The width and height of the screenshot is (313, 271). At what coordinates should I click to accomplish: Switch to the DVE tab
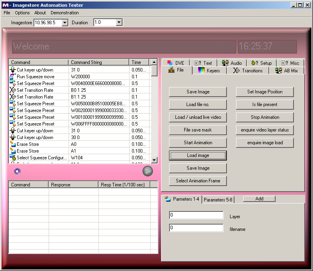point(175,63)
